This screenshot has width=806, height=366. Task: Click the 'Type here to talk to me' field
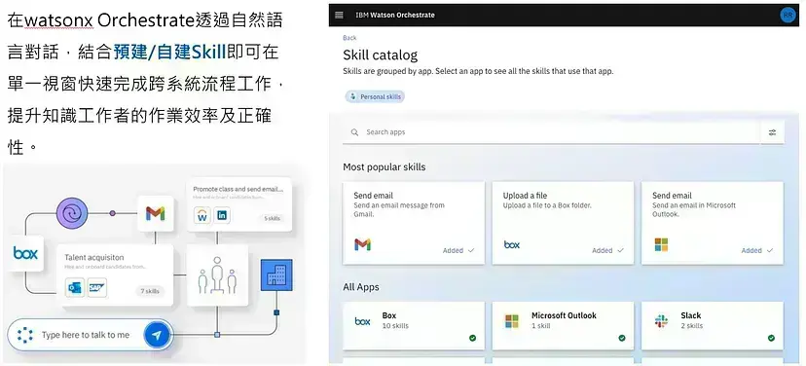(x=86, y=335)
